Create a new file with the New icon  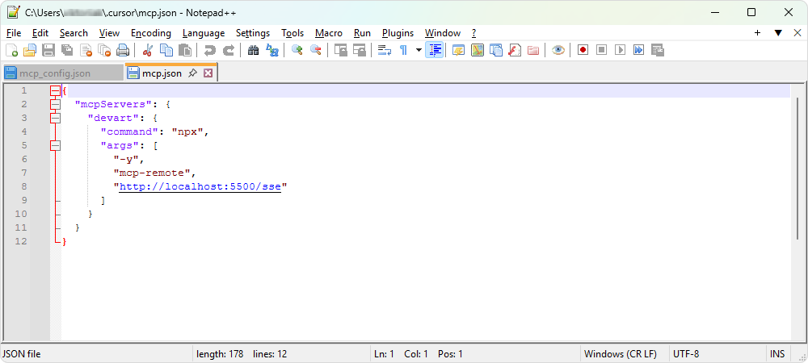(x=12, y=50)
